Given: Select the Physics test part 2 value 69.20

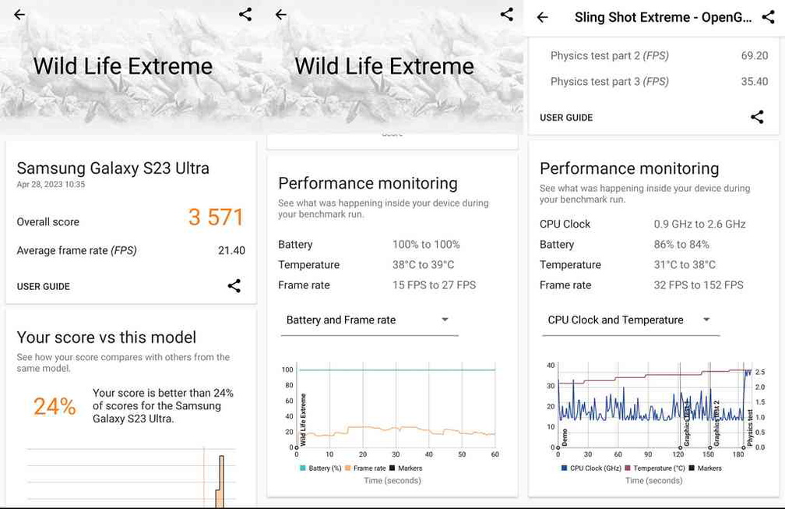Looking at the screenshot, I should click(755, 55).
